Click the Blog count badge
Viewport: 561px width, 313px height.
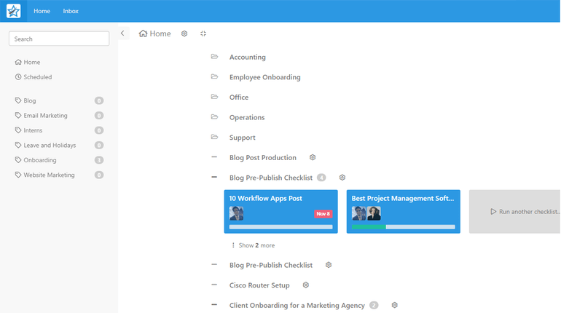pyautogui.click(x=99, y=100)
